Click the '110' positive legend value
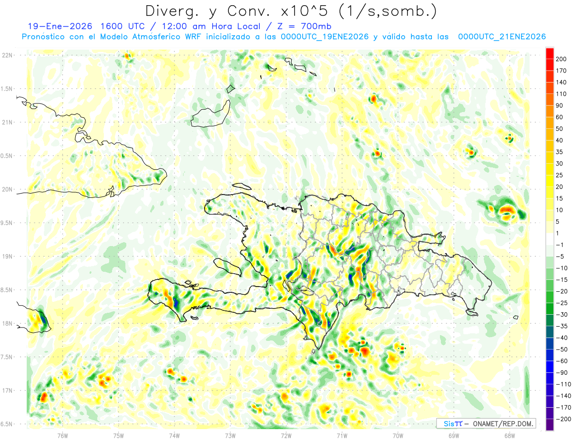This screenshot has width=572, height=442. 561,94
